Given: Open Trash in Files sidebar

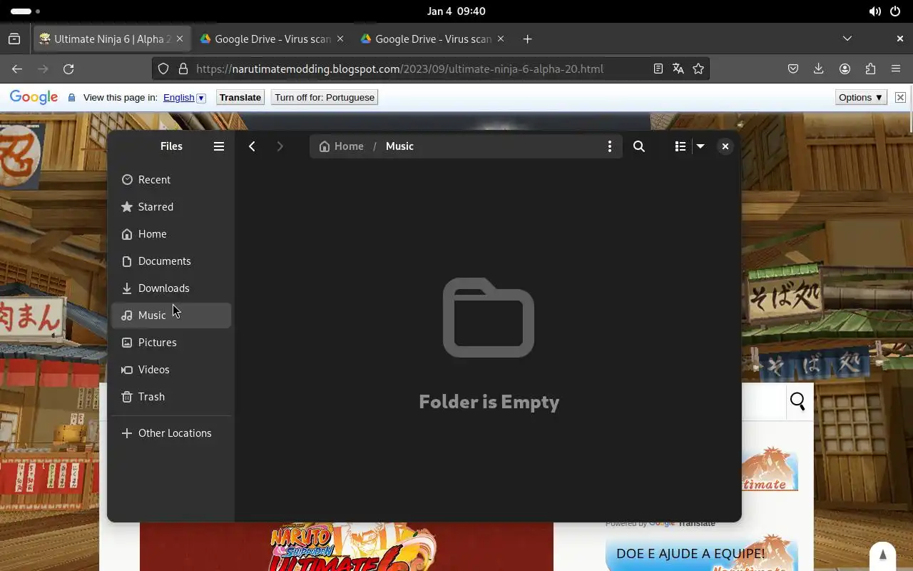Looking at the screenshot, I should 171,397.
